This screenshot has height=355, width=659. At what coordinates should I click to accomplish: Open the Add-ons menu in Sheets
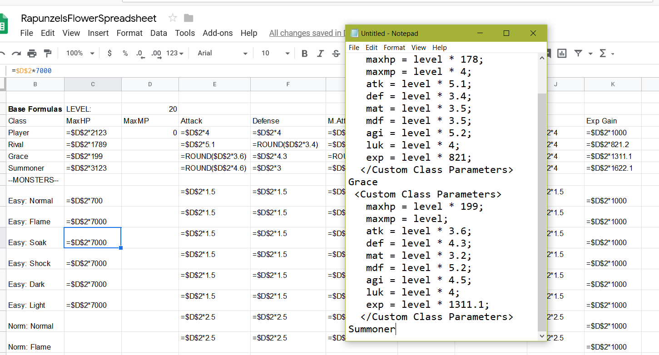(x=218, y=33)
